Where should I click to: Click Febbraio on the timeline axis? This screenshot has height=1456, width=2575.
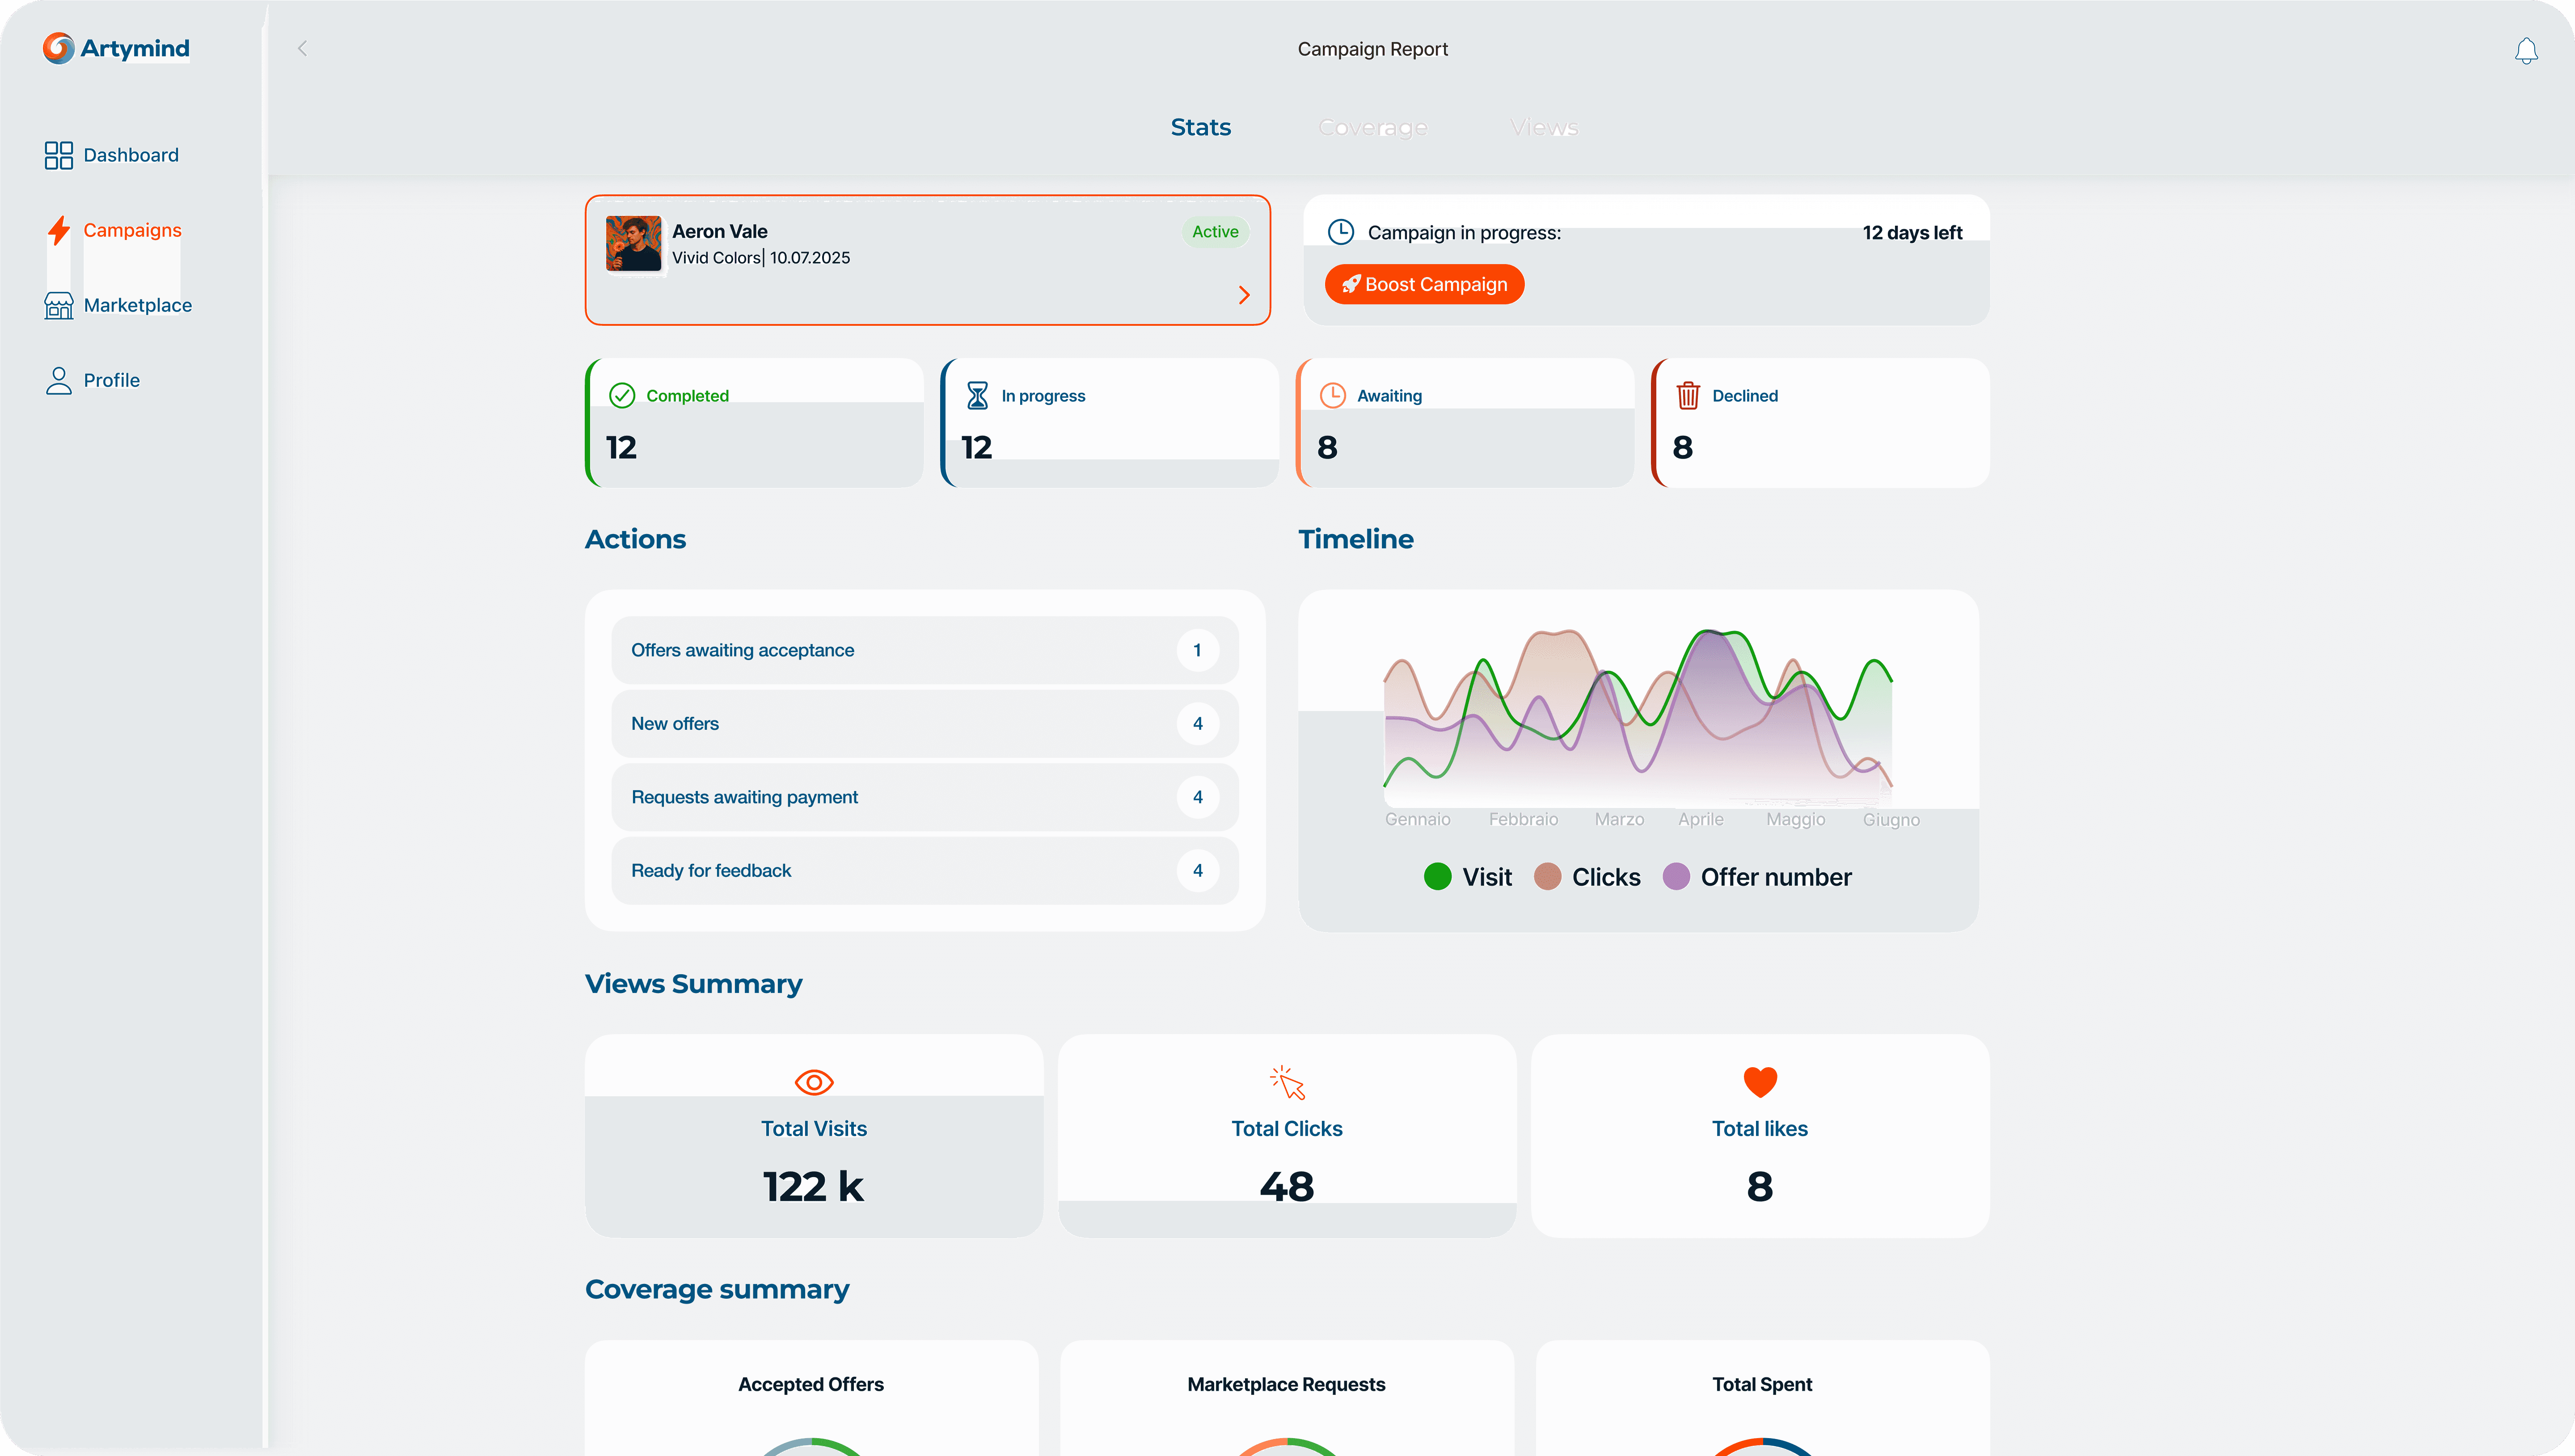click(x=1523, y=820)
